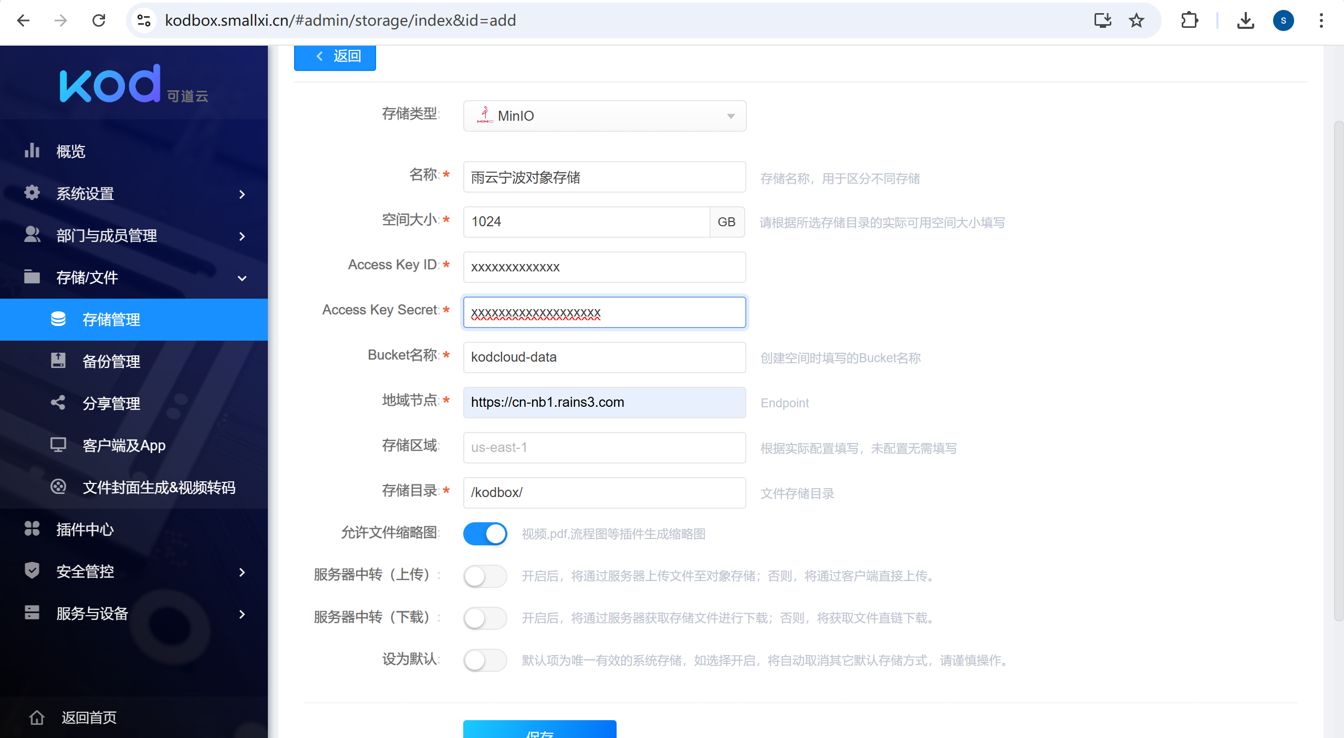Click the GB unit label
This screenshot has height=738, width=1344.
click(727, 222)
